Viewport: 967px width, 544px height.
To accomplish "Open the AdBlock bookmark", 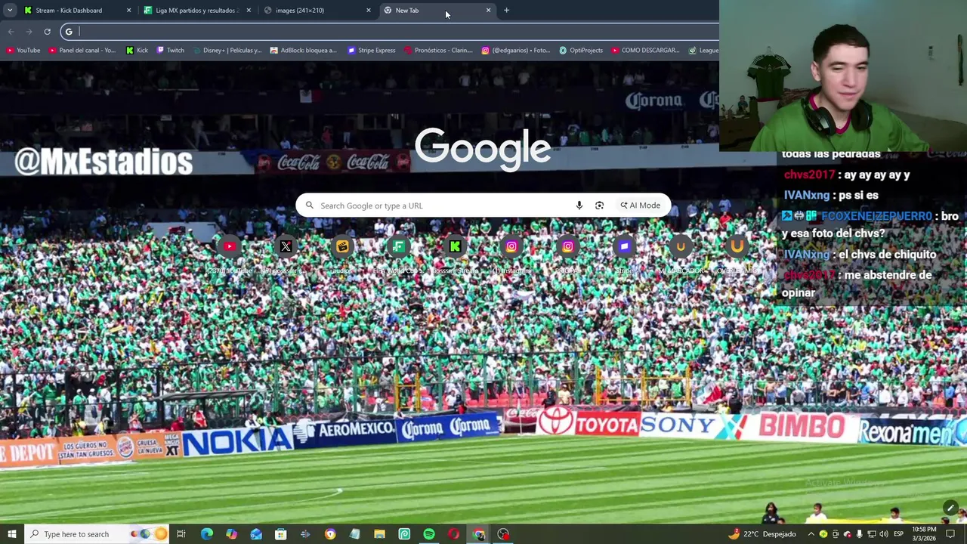I will point(303,51).
